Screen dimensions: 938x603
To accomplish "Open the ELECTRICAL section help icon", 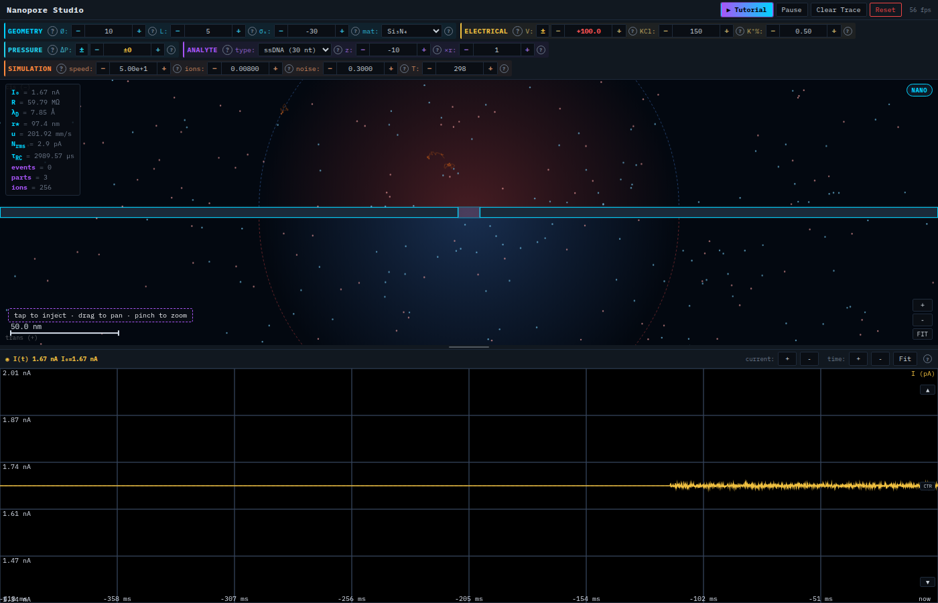I will (x=517, y=31).
